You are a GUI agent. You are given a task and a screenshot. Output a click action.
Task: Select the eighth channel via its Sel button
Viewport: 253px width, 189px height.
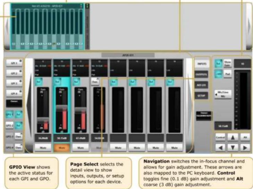[170, 81]
